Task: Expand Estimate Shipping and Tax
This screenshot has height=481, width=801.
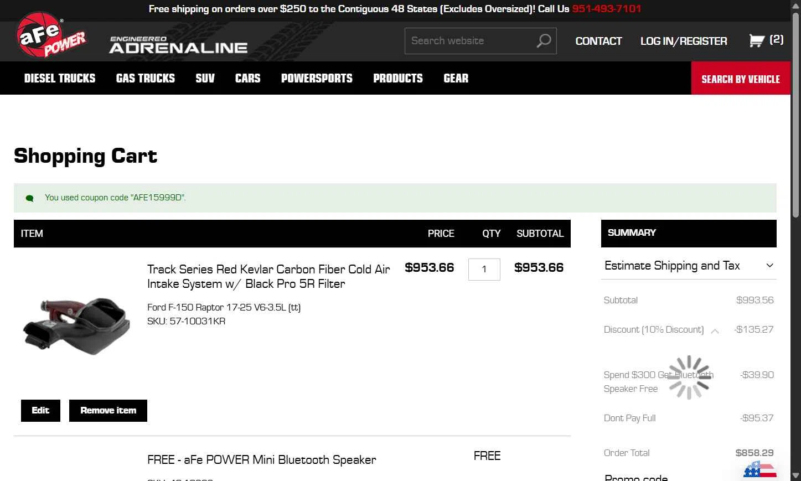Action: 689,266
